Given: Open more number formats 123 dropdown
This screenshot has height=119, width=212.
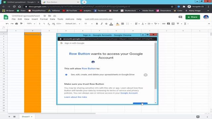Looking at the screenshot, I should click(x=59, y=23).
